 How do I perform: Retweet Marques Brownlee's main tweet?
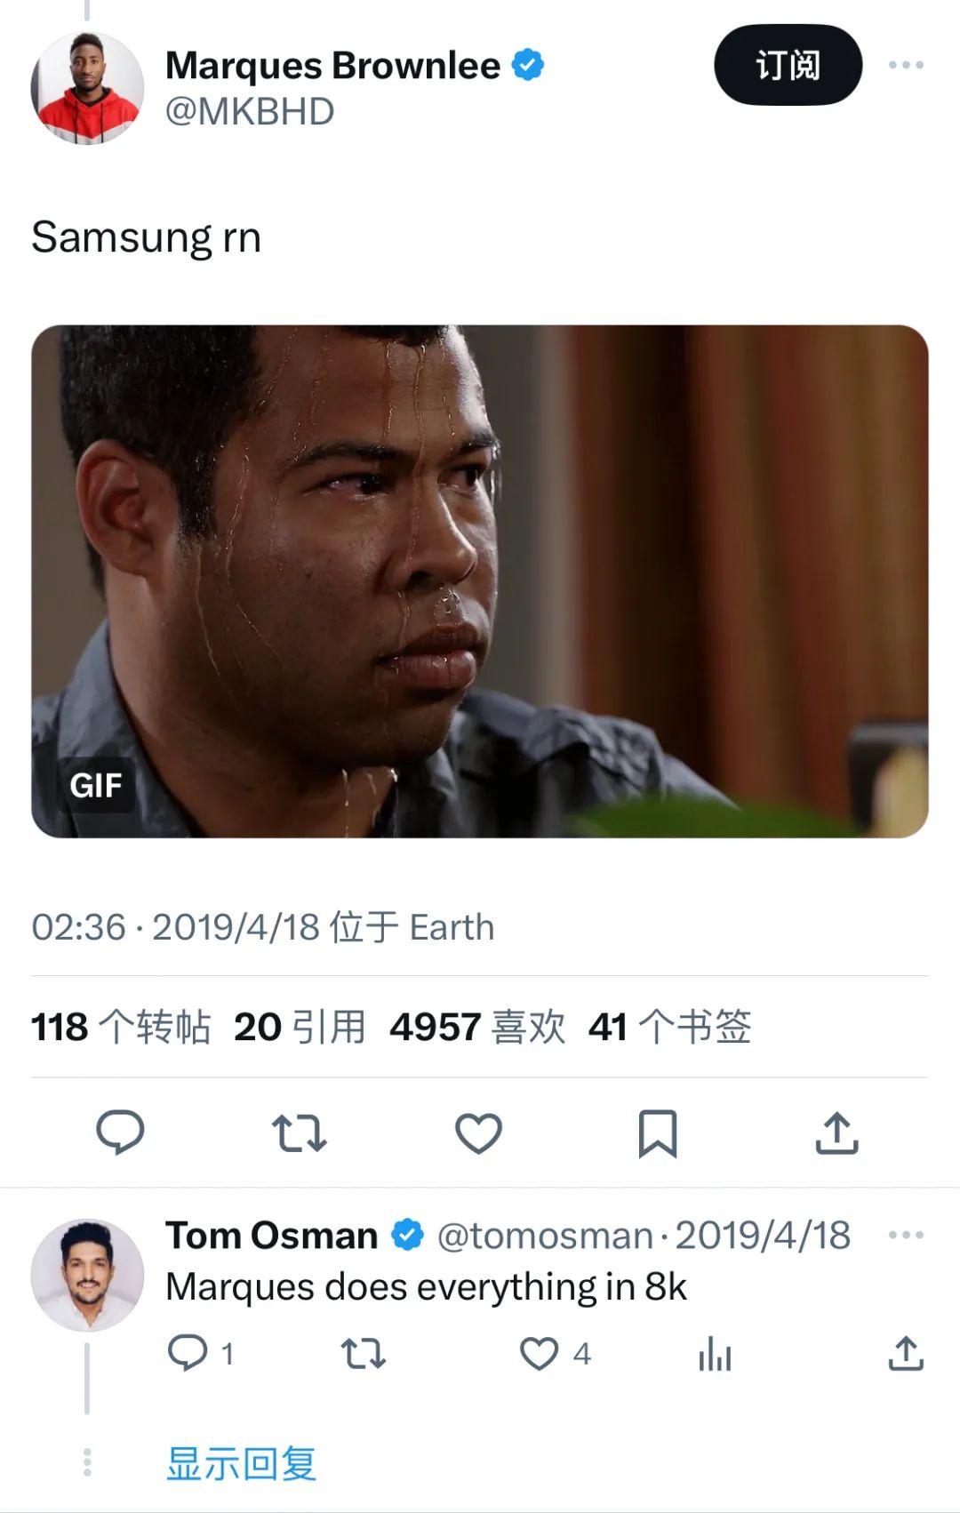point(299,1133)
